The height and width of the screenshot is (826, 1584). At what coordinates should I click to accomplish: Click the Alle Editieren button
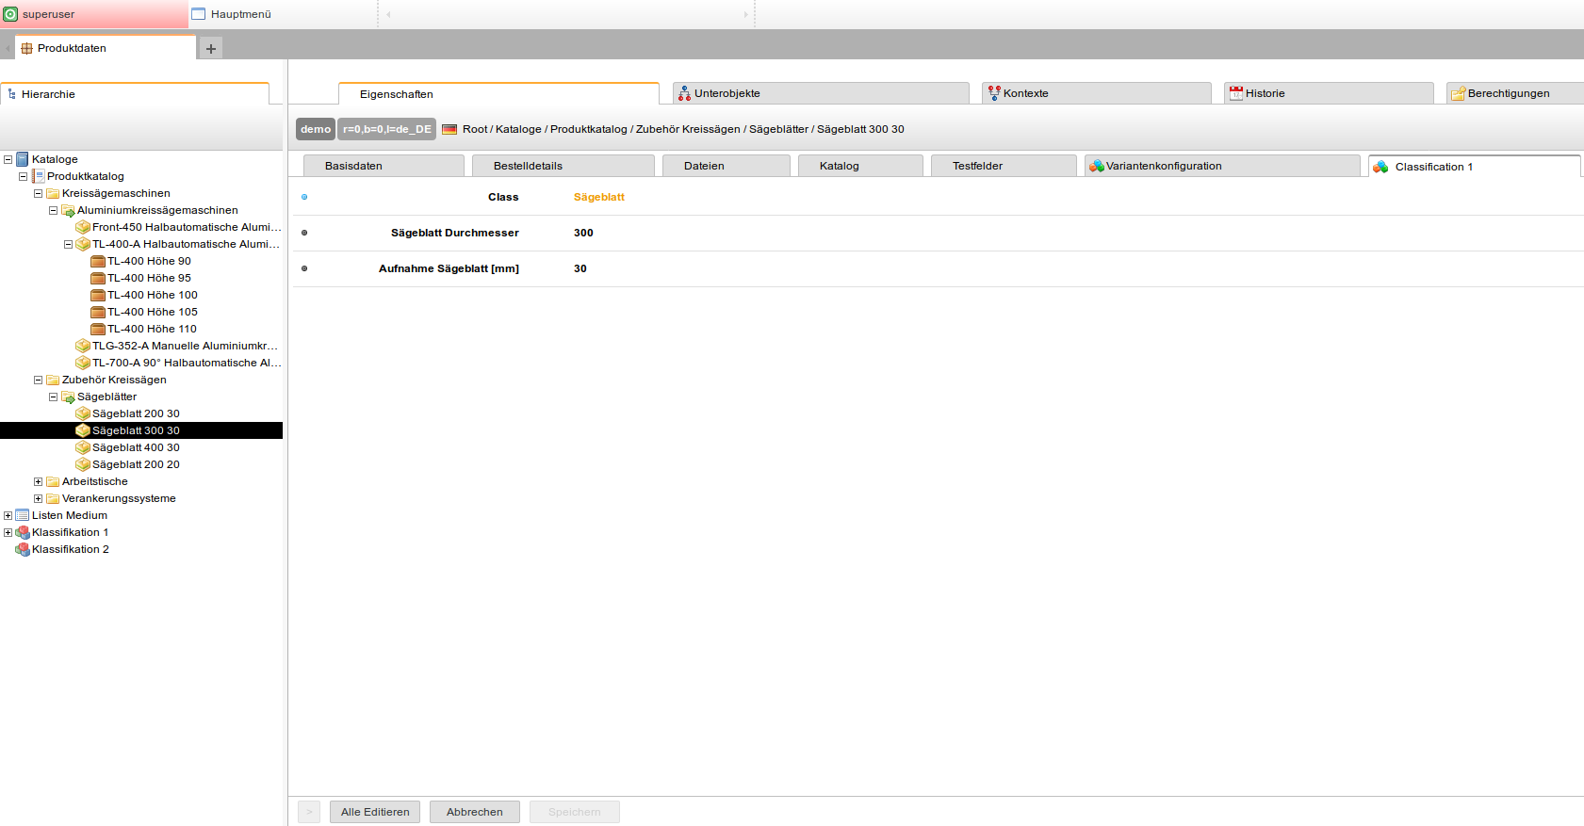click(x=375, y=812)
